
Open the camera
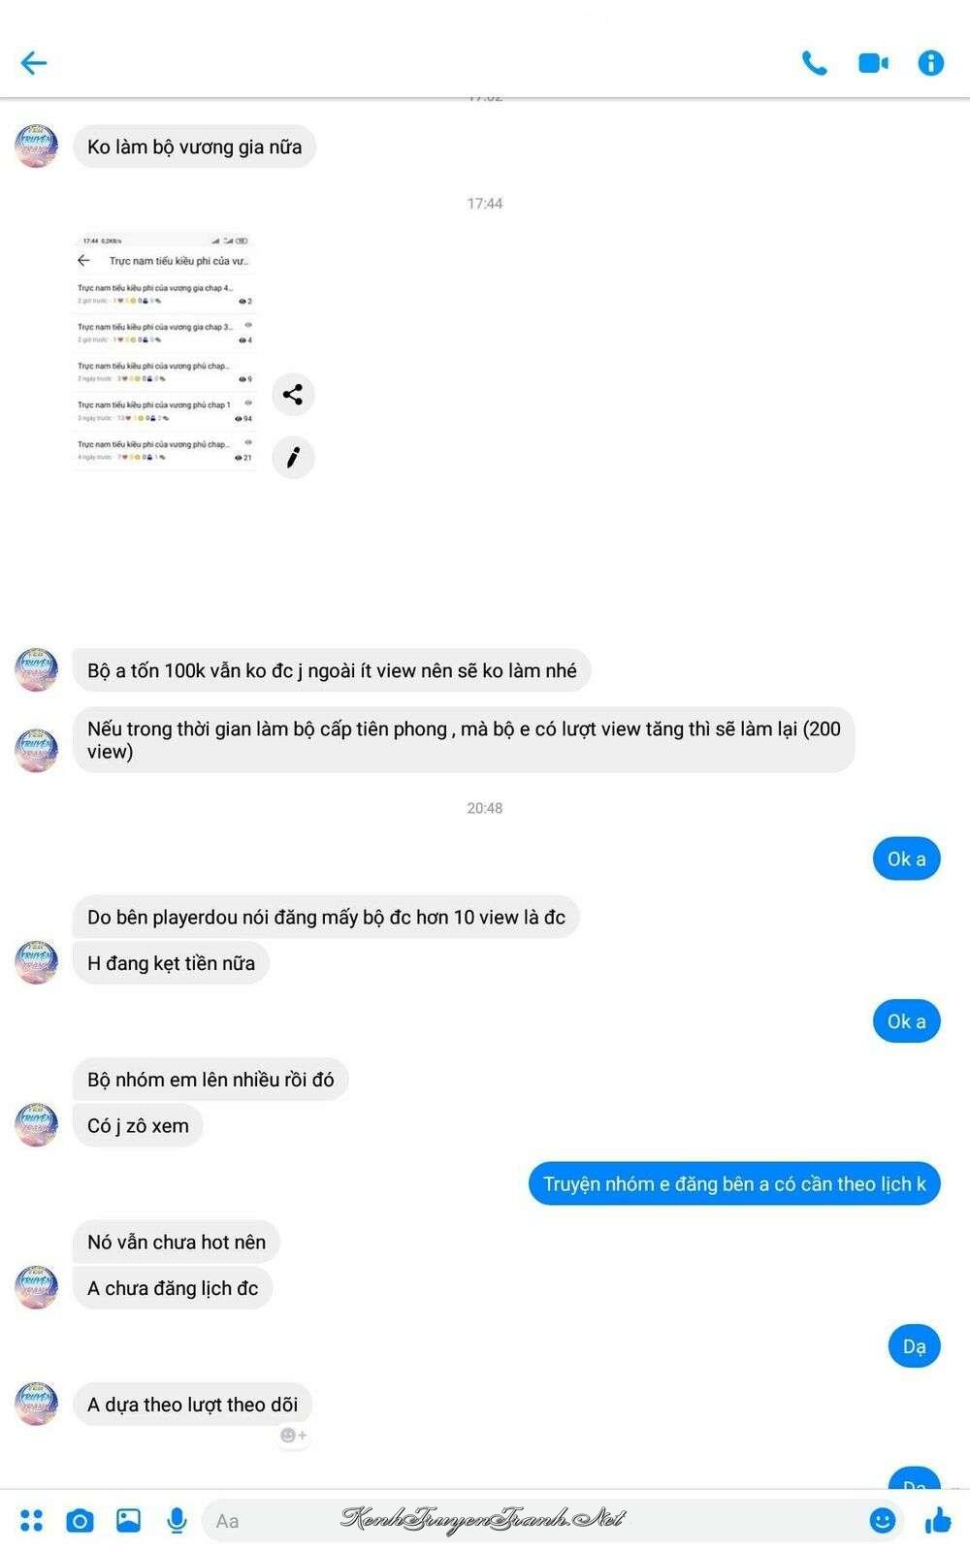(x=80, y=1520)
